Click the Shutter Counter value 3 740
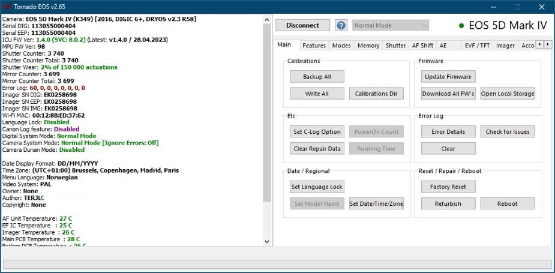The width and height of the screenshot is (555, 273). coord(56,53)
